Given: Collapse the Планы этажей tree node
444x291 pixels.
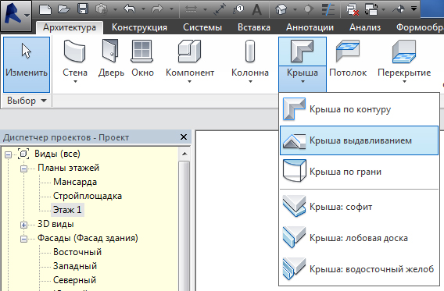Looking at the screenshot, I should pyautogui.click(x=23, y=169).
